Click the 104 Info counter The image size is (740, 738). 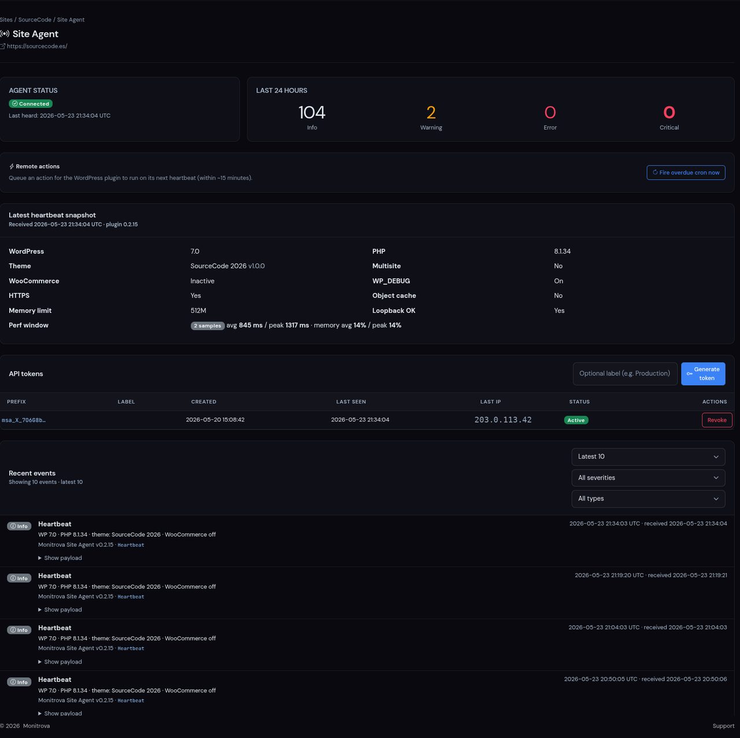312,117
